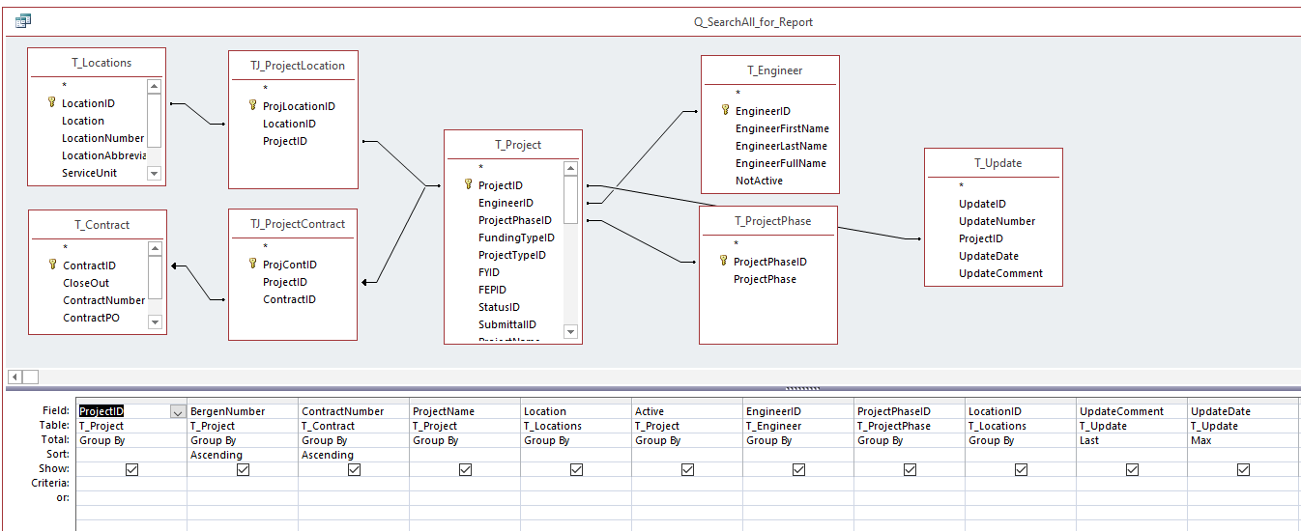Click the Sort cell Ascending under ContractNumber
The width and height of the screenshot is (1301, 531).
[x=354, y=455]
